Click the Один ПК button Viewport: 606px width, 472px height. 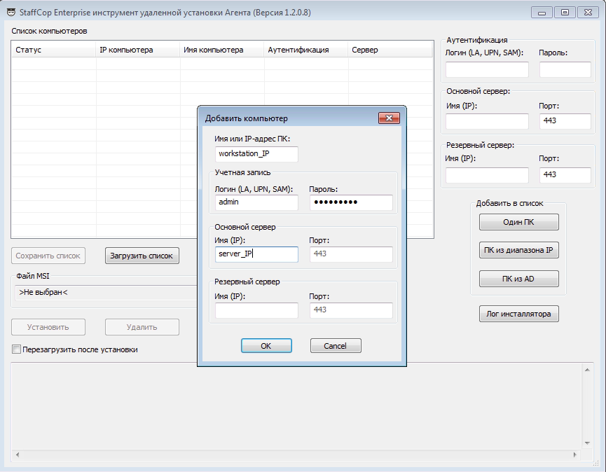[518, 222]
